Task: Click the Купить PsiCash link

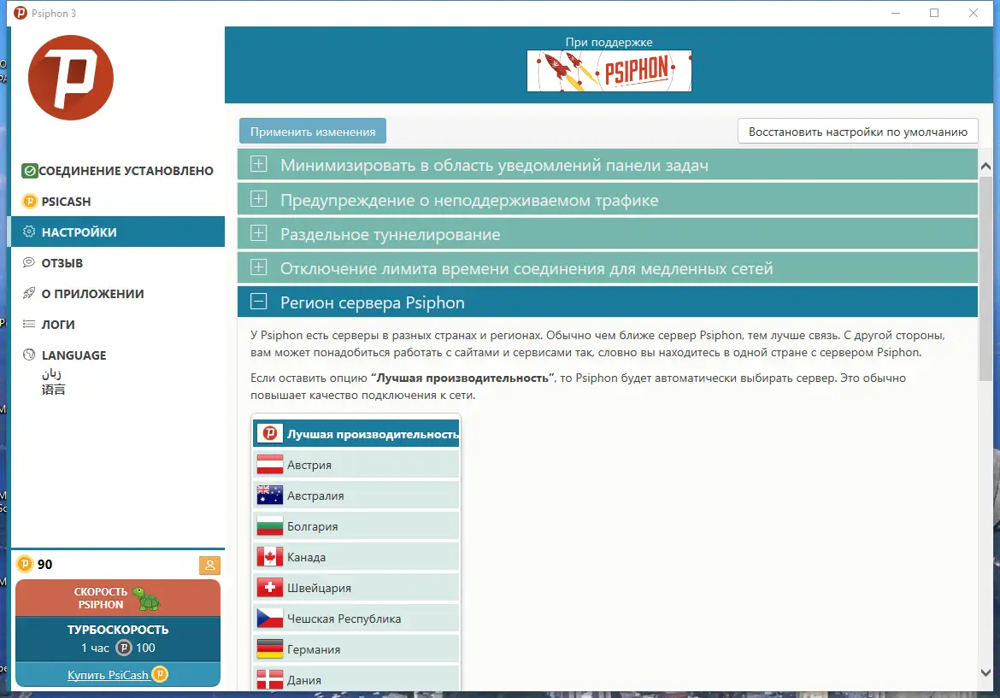Action: tap(109, 675)
